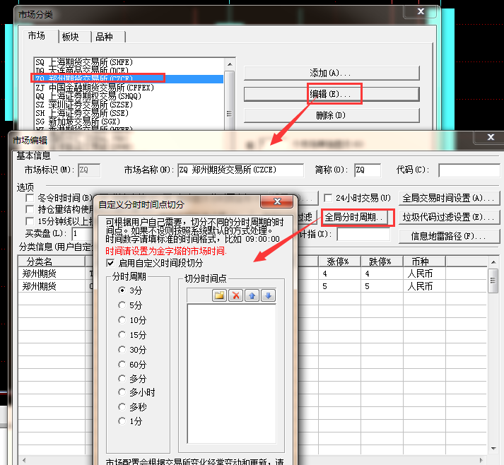The height and width of the screenshot is (465, 504).
Task: Select the 60分 period radio button
Action: coord(122,364)
